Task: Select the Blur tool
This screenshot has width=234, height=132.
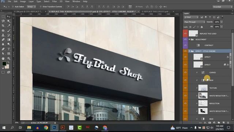Action: point(3,44)
